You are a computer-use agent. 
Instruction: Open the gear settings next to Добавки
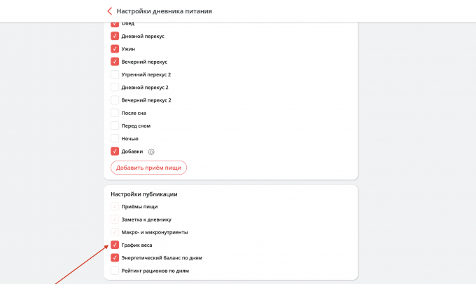pos(151,151)
